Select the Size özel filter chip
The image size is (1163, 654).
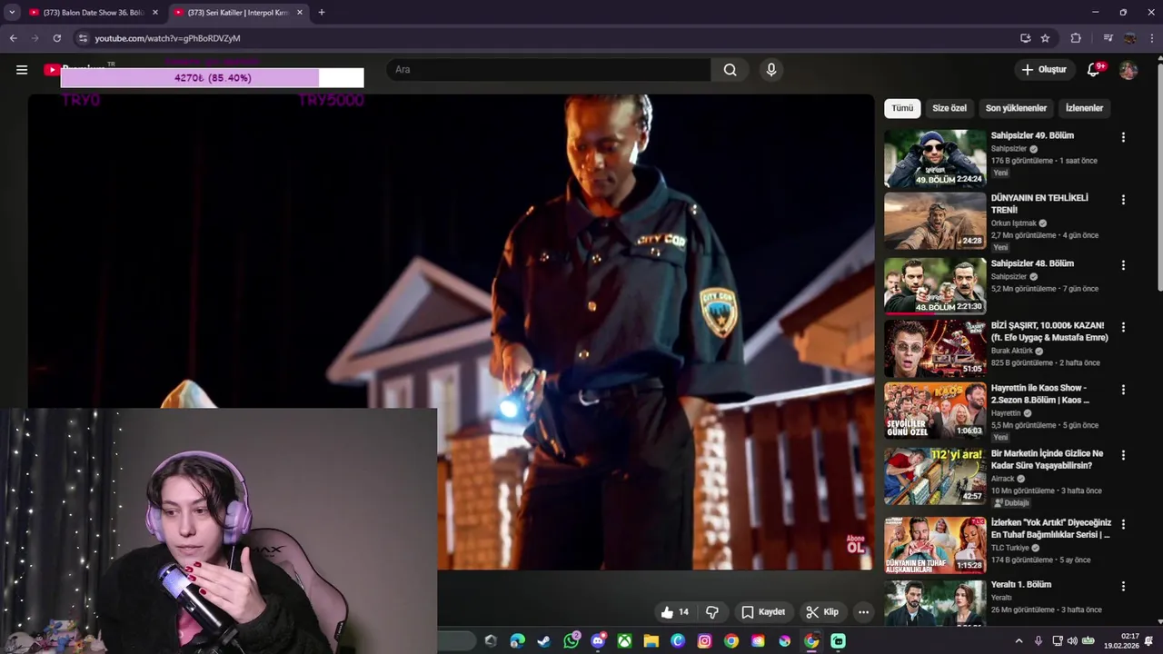(x=949, y=108)
